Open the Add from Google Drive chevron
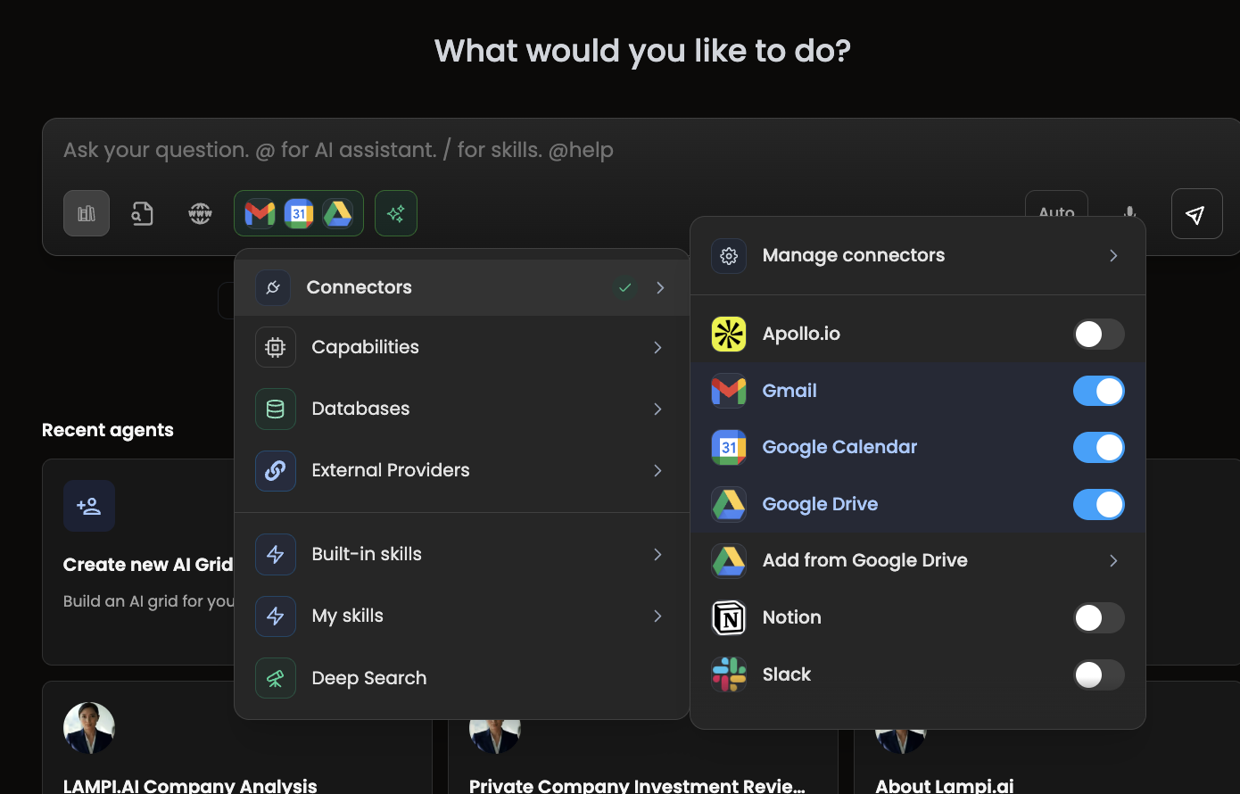The height and width of the screenshot is (794, 1240). (1113, 561)
